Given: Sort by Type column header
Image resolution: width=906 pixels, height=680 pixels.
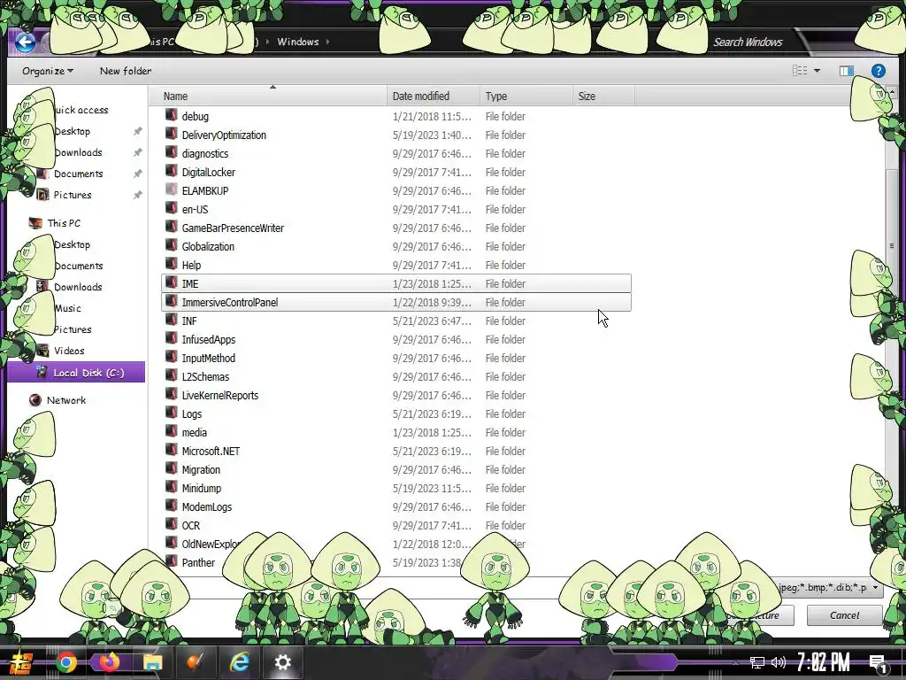Looking at the screenshot, I should pos(526,96).
